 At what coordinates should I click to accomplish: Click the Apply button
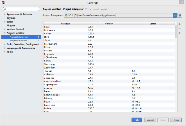click(163, 120)
